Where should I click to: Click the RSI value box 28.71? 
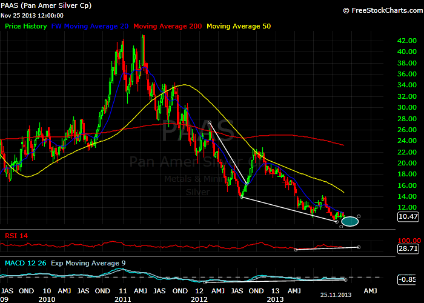[x=408, y=248]
